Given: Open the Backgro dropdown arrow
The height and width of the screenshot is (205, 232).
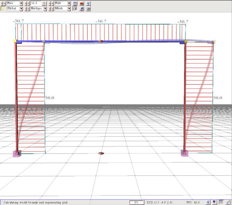Looking at the screenshot, I should (x=45, y=9).
